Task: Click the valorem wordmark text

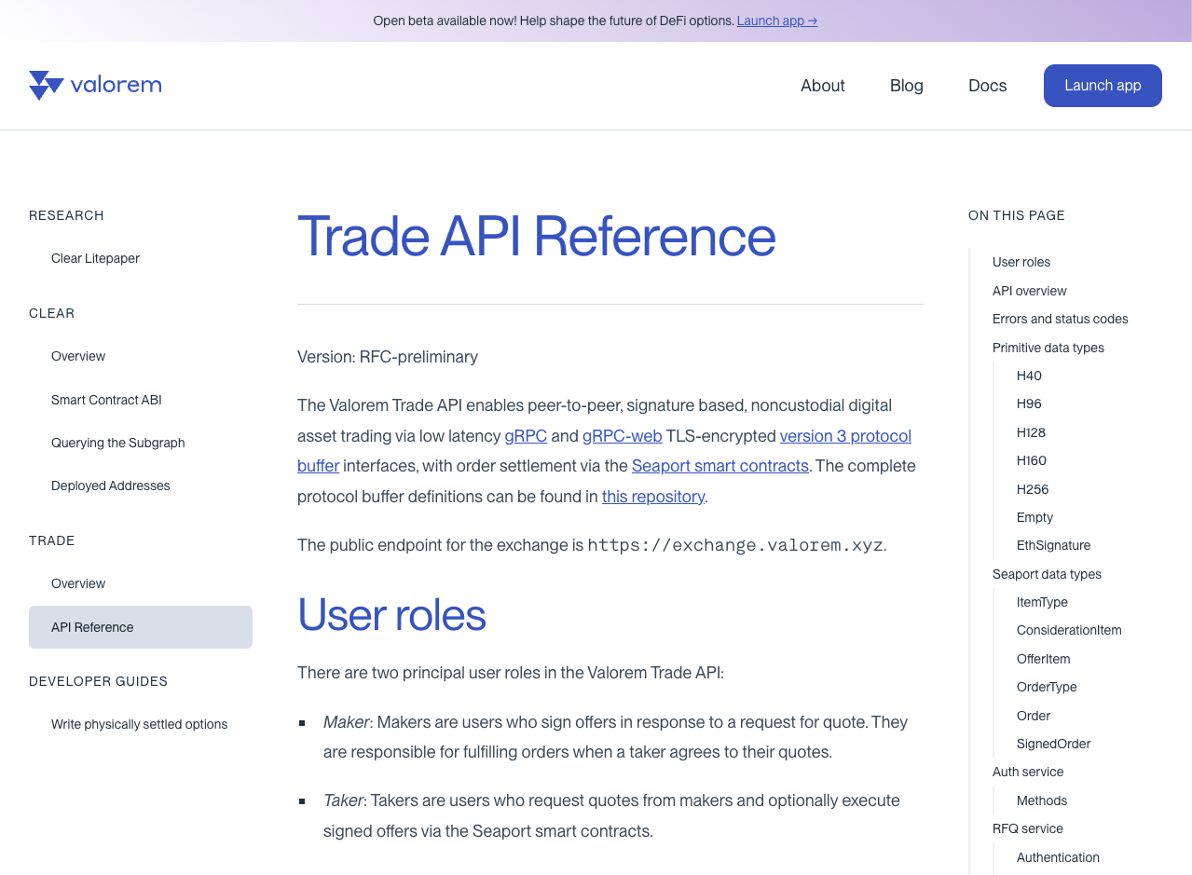Action: tap(116, 86)
